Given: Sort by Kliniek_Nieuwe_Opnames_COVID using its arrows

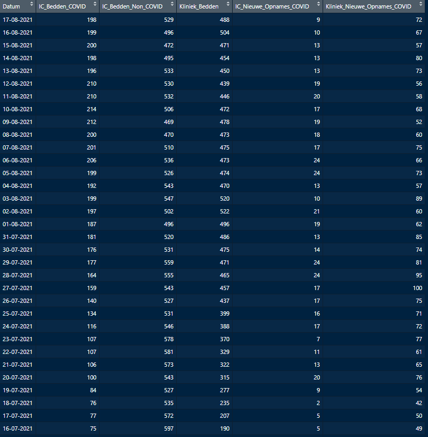Looking at the screenshot, I should pyautogui.click(x=421, y=4).
